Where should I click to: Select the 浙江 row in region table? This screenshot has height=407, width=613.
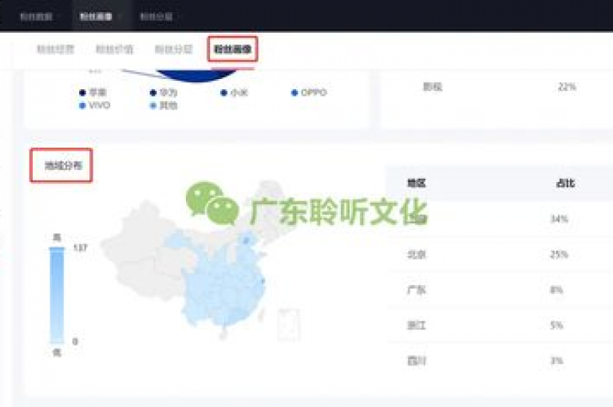tap(500, 325)
